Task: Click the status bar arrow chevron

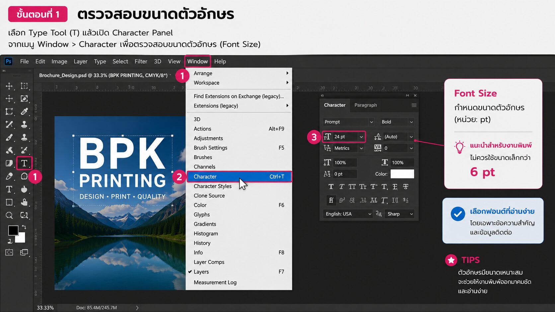Action: pyautogui.click(x=137, y=308)
